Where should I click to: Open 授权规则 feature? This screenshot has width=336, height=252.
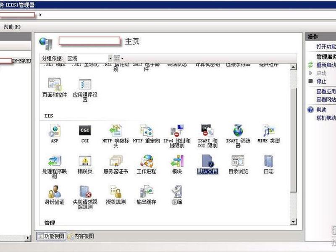(x=116, y=195)
